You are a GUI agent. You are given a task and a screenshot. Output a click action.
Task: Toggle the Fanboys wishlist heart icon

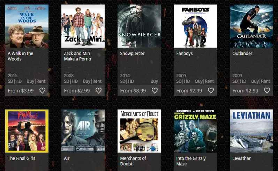(x=211, y=91)
